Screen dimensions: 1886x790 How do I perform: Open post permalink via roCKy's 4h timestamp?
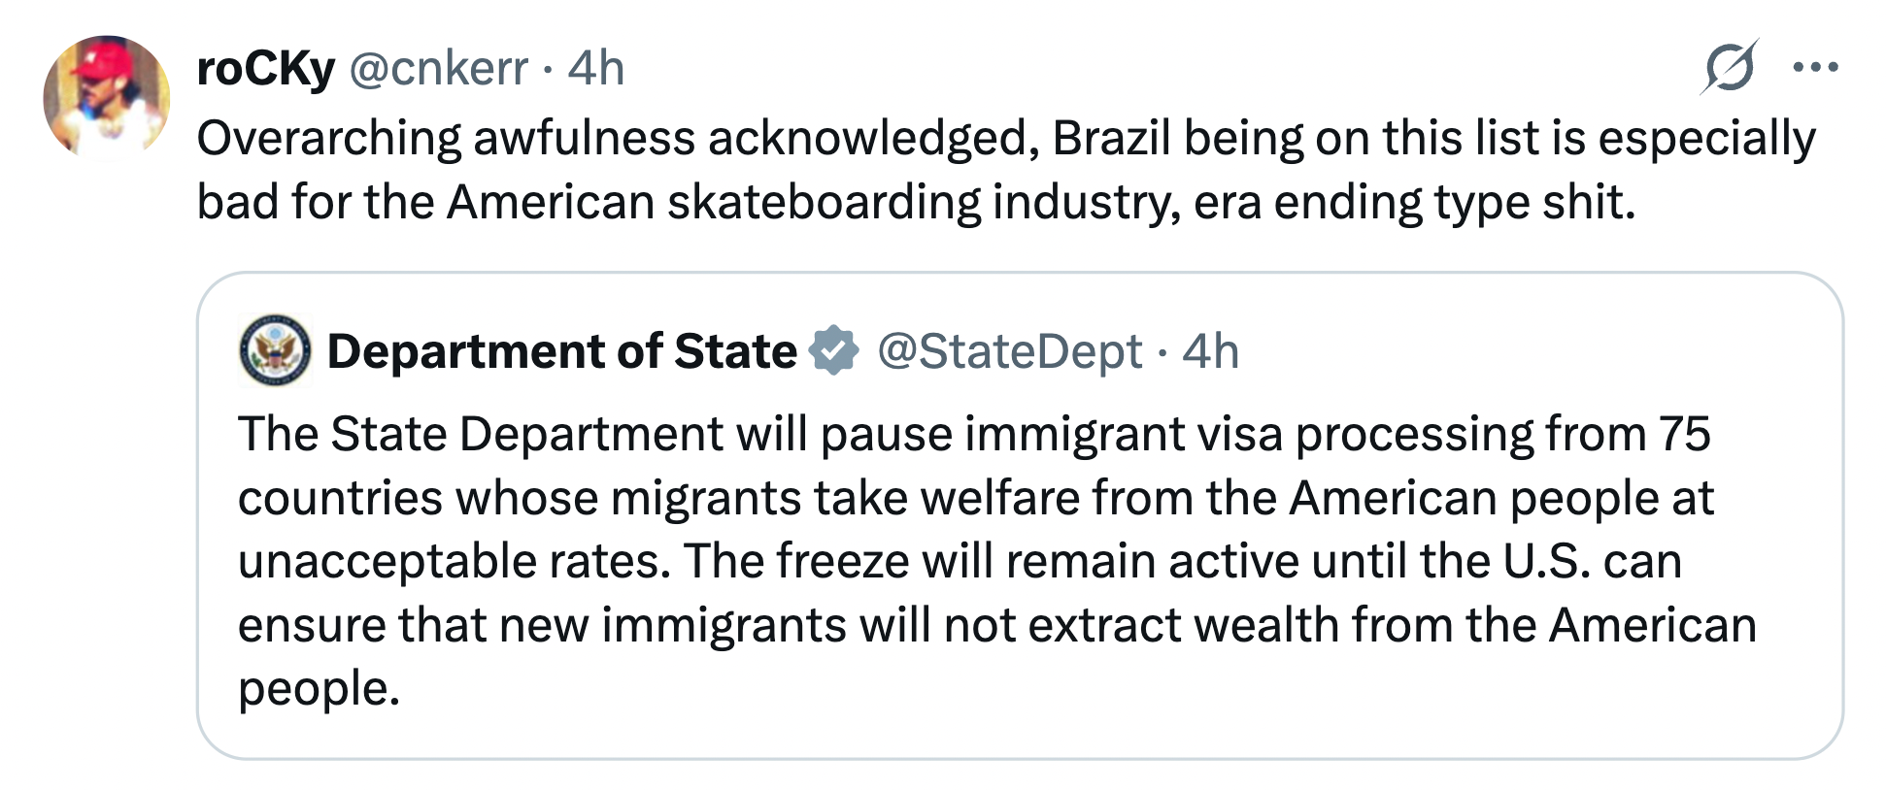pyautogui.click(x=595, y=69)
